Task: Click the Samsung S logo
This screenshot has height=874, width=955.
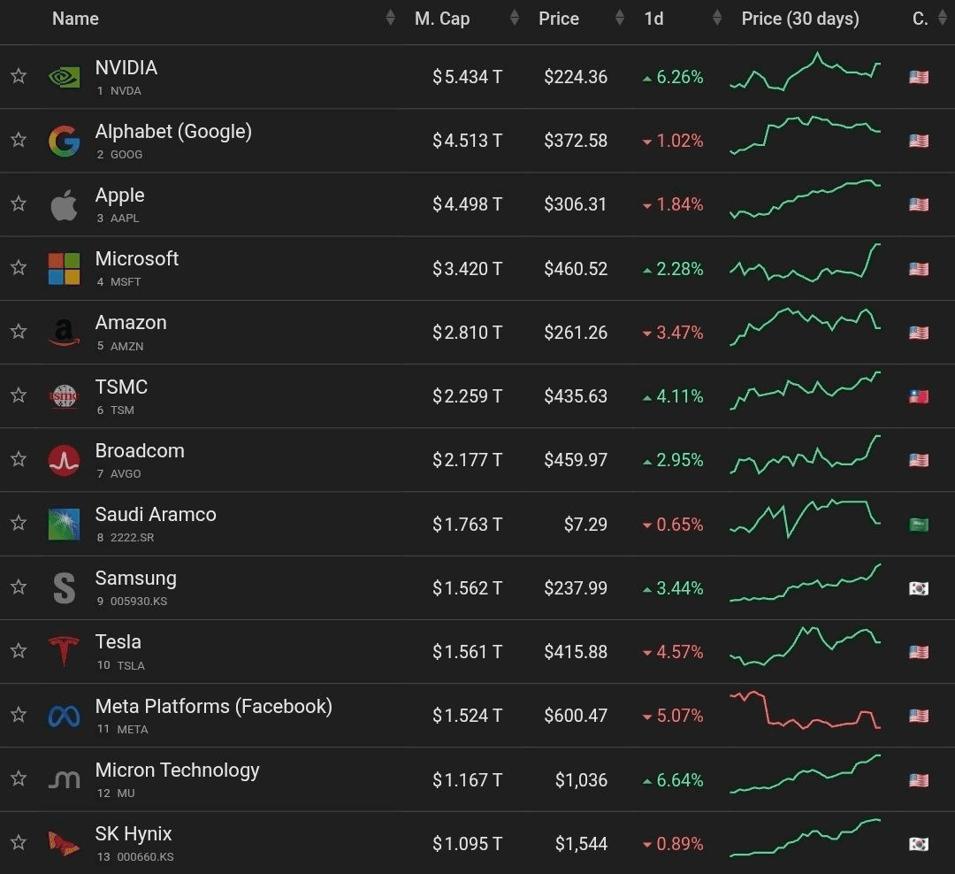Action: 64,588
